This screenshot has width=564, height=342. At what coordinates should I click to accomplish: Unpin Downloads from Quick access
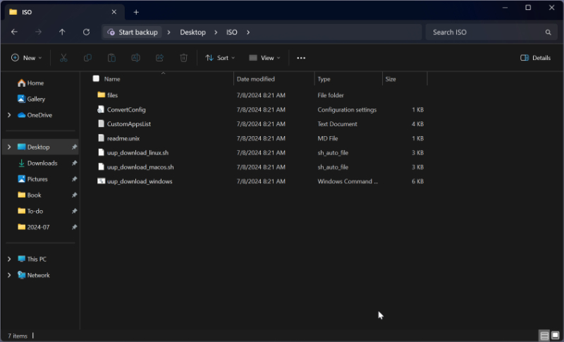(x=74, y=163)
